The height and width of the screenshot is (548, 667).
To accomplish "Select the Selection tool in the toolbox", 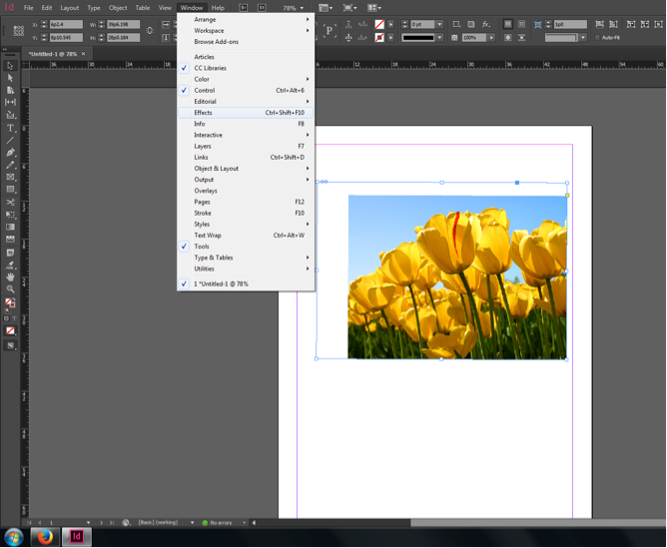I will (10, 66).
